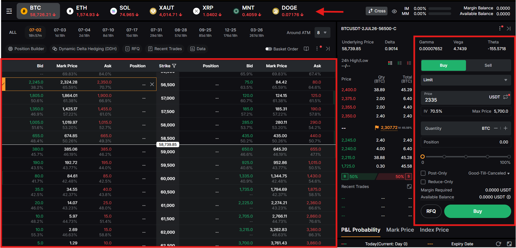Viewport: 516px width, 248px height.
Task: Open the hamburger navigation menu
Action: click(x=9, y=11)
